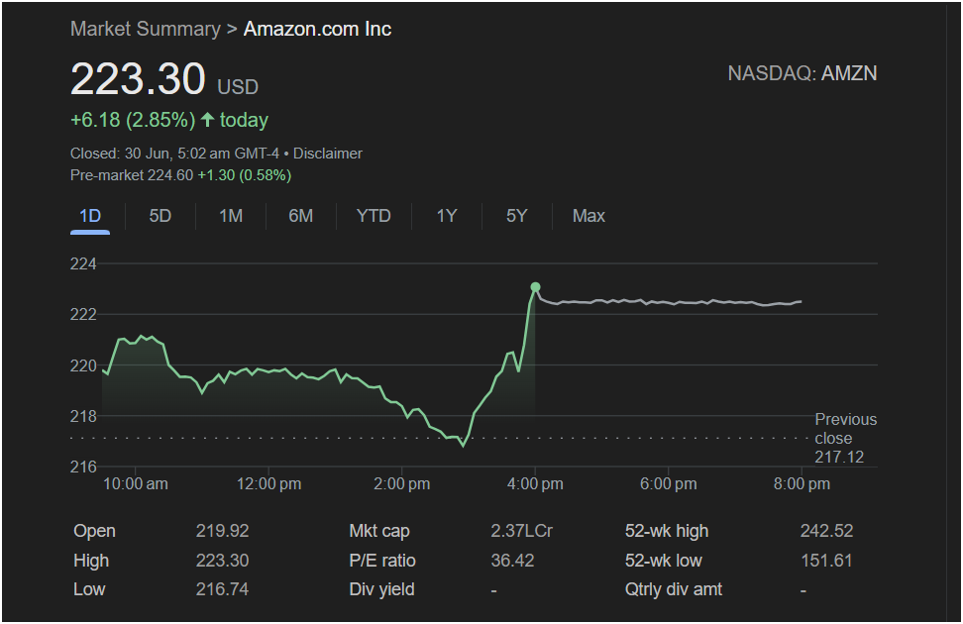
Task: Click the NASDAQ: AMZN ticker label
Action: [x=802, y=73]
